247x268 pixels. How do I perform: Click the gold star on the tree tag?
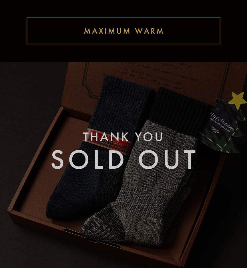point(238,100)
